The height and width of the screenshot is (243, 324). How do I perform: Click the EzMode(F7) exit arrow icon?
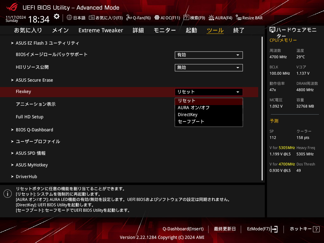click(x=274, y=229)
